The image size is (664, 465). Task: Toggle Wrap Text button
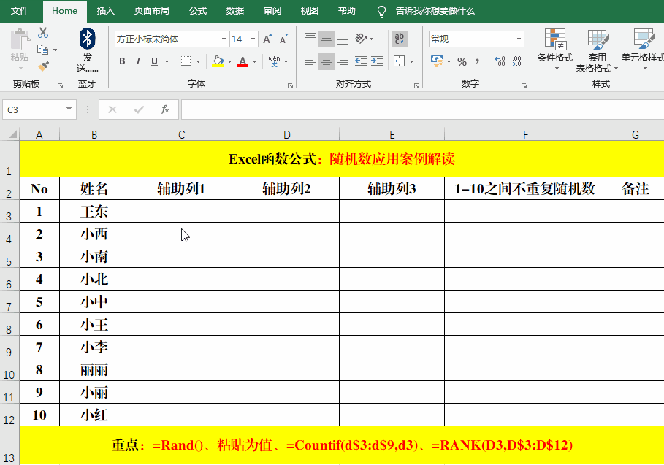(x=400, y=39)
